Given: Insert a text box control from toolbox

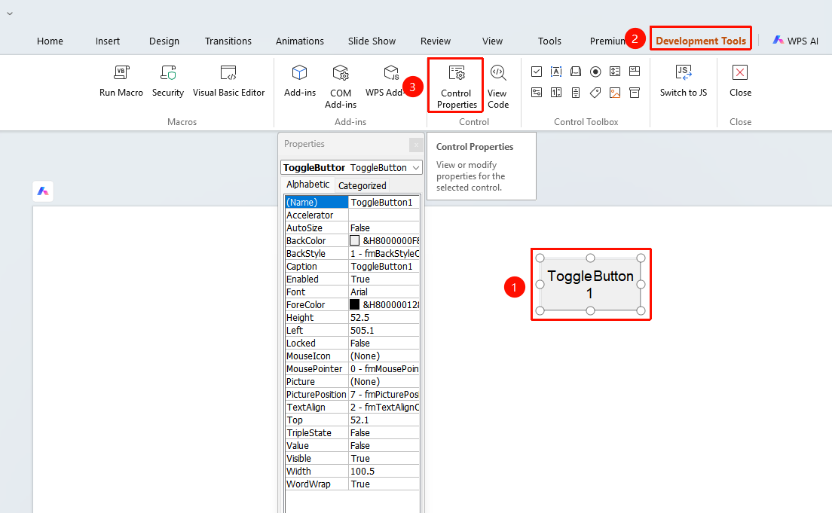Looking at the screenshot, I should click(x=556, y=72).
